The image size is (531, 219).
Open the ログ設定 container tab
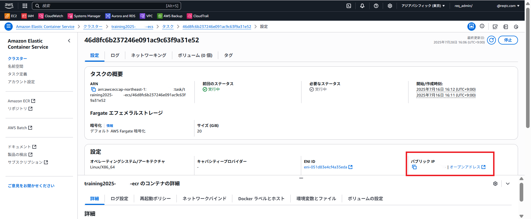tap(119, 199)
